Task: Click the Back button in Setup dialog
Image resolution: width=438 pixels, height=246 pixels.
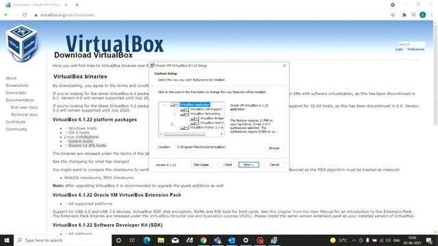Action: 228,165
